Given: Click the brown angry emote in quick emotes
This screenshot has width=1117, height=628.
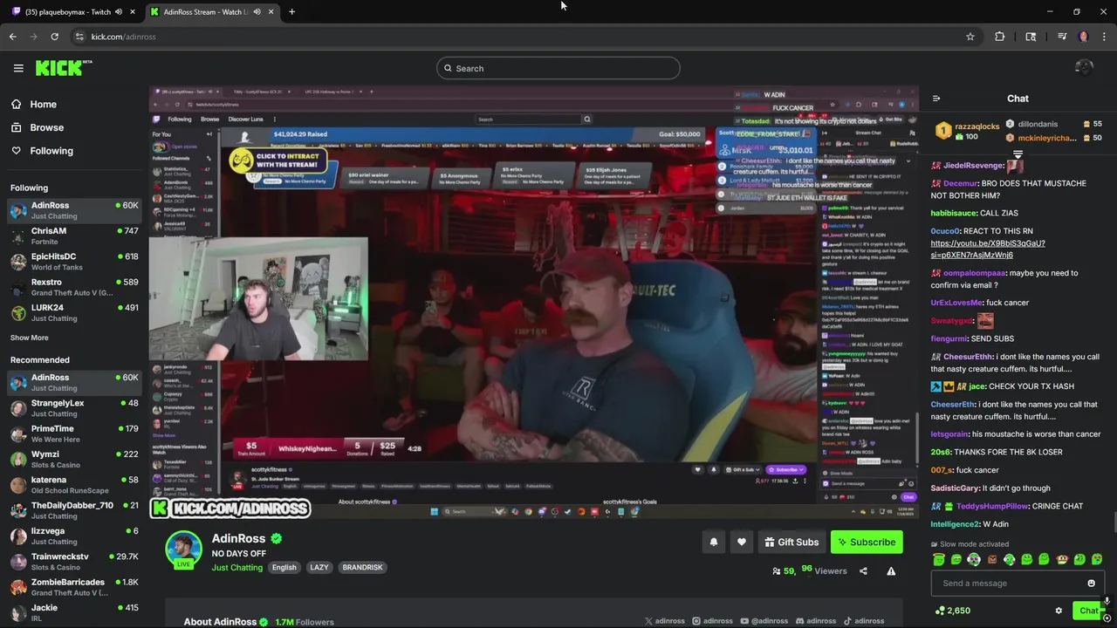Looking at the screenshot, I should click(x=991, y=560).
